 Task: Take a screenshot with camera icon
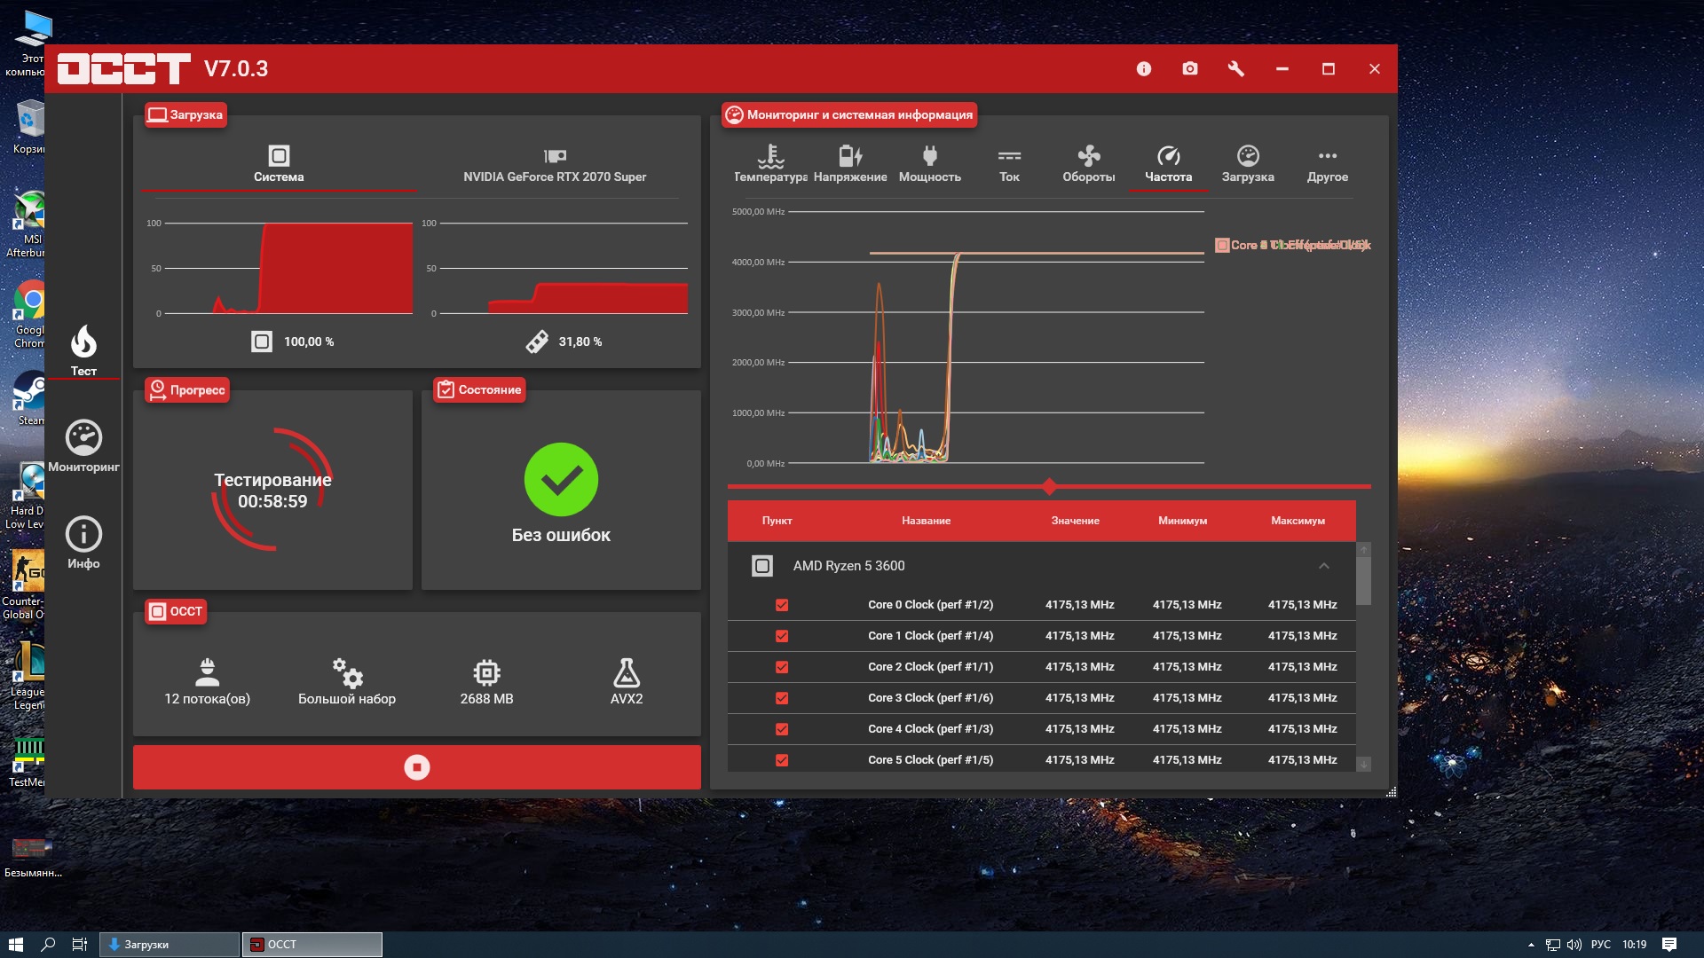[1189, 69]
